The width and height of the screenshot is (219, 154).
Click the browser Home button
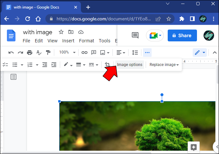[x=38, y=19]
